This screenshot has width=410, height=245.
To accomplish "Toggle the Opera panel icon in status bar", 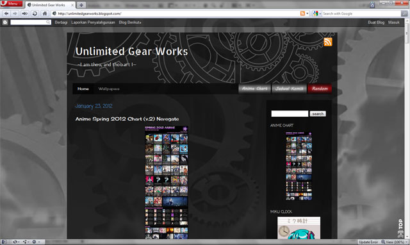I will tap(4, 242).
